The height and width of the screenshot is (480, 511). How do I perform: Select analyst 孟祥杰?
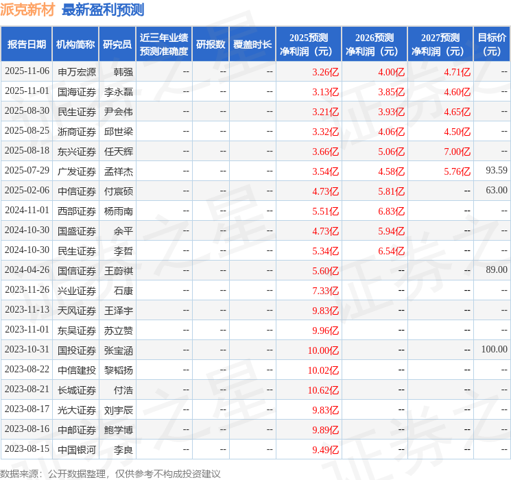[x=119, y=171]
